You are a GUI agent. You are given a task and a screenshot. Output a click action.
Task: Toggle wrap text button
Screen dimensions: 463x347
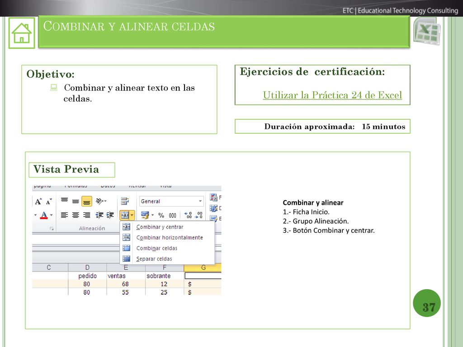click(125, 201)
